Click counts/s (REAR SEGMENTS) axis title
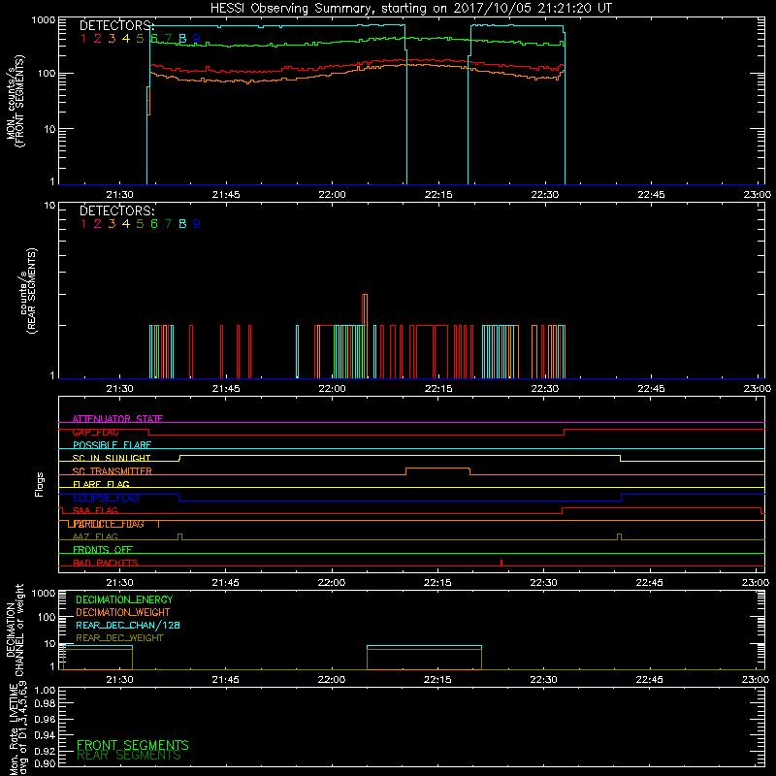The width and height of the screenshot is (776, 776). [28, 290]
